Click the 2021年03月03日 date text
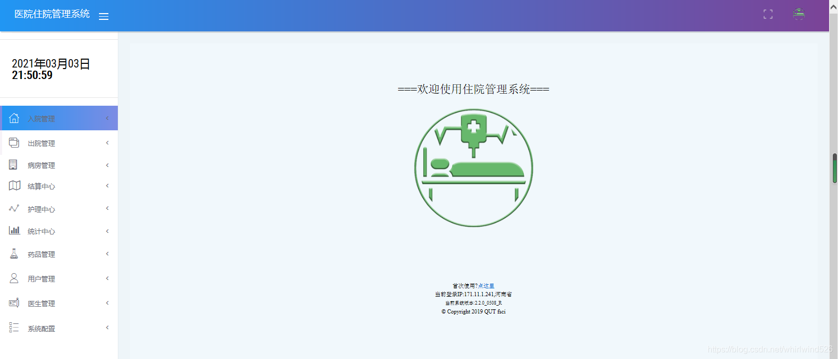 [x=51, y=64]
